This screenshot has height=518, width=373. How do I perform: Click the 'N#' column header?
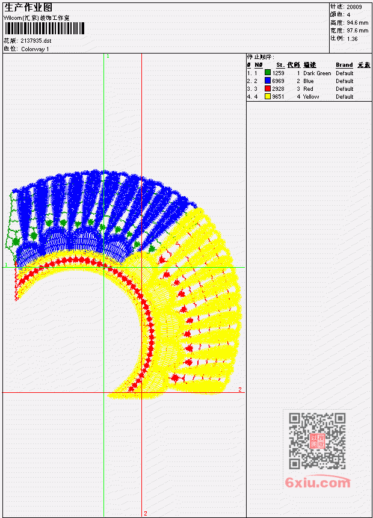[x=258, y=65]
